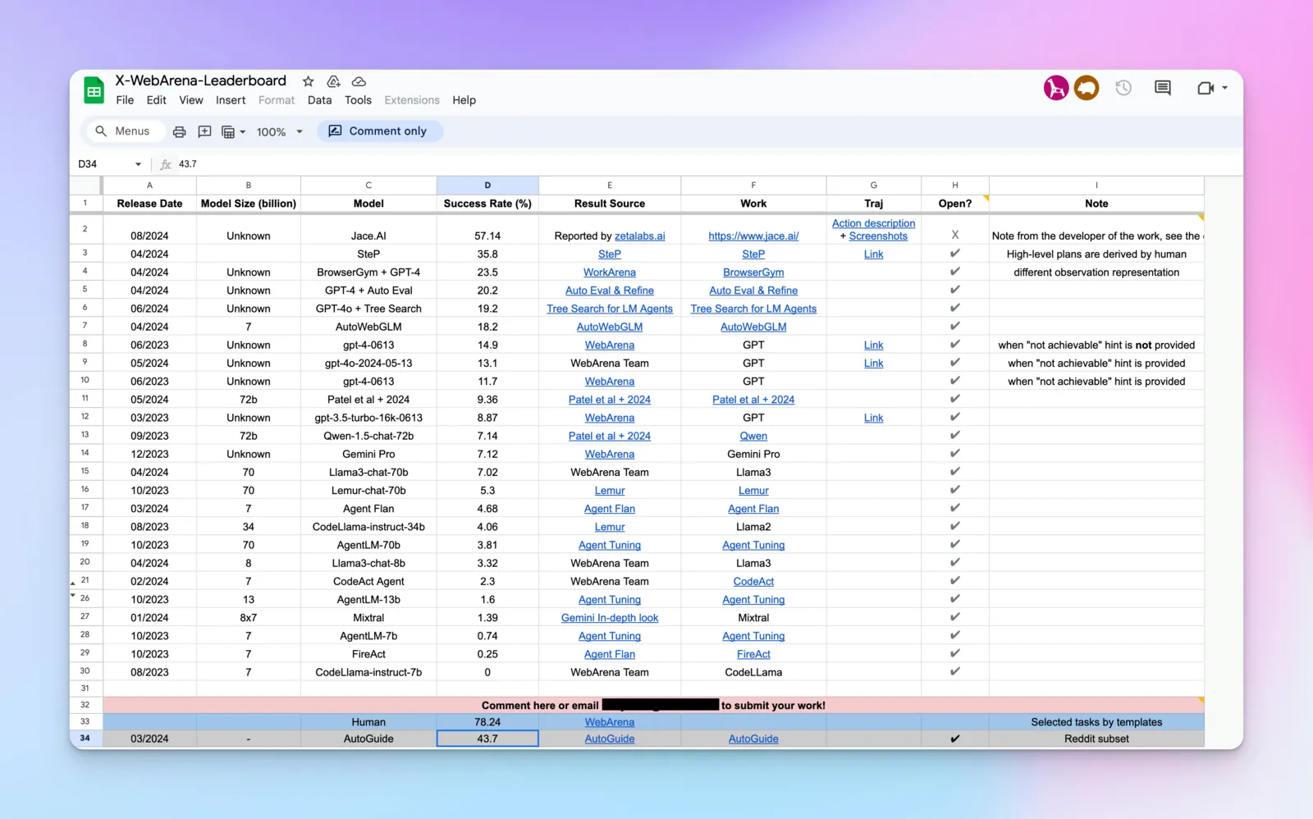
Task: Select the Selected tasks by templates cell
Action: [x=1096, y=722]
